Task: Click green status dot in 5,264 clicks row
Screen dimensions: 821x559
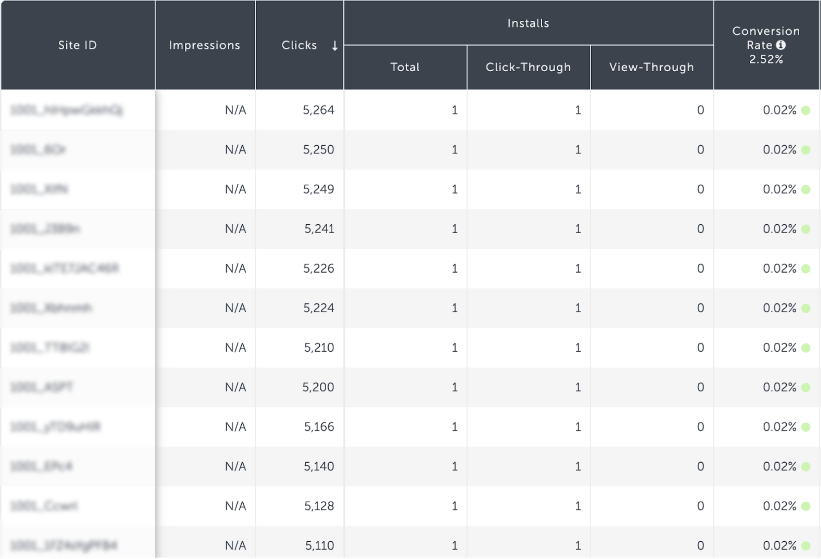Action: click(x=806, y=110)
